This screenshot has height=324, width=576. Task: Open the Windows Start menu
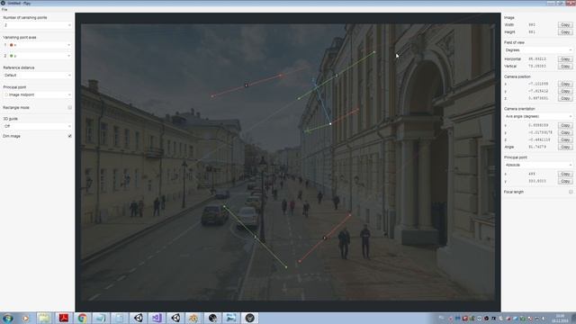click(x=7, y=318)
